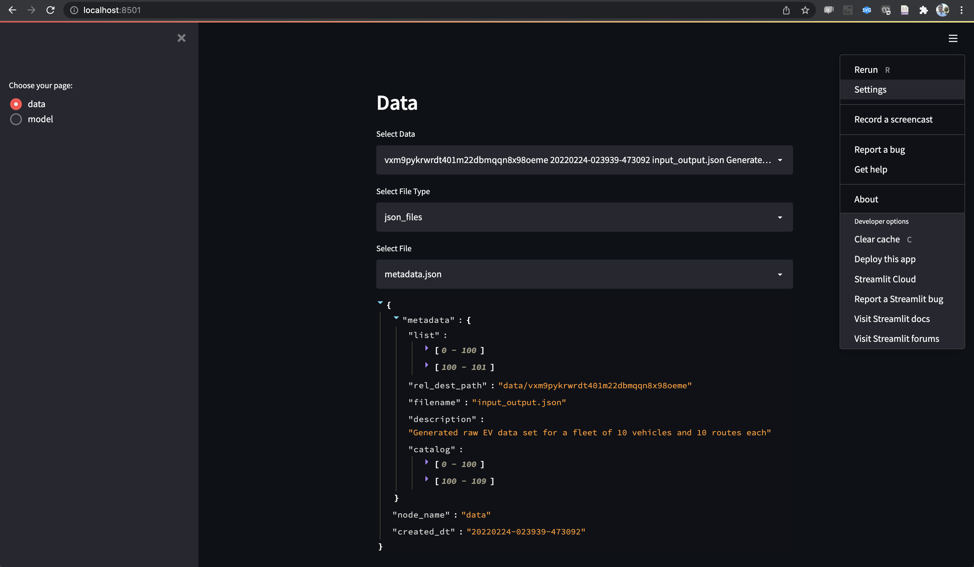Click the description value about EV data set

[x=589, y=433]
